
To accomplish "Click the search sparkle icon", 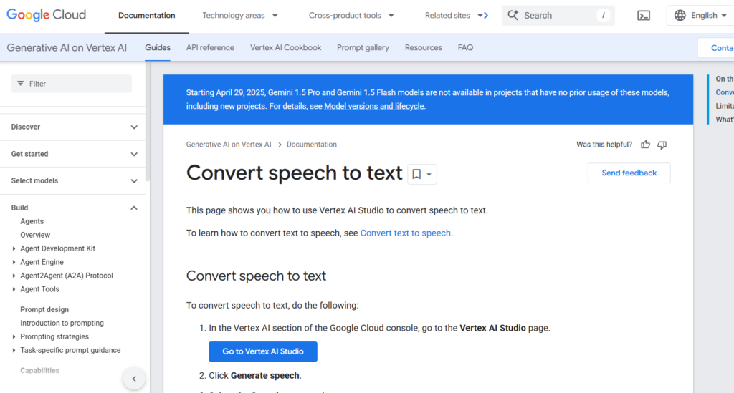I will click(x=513, y=16).
